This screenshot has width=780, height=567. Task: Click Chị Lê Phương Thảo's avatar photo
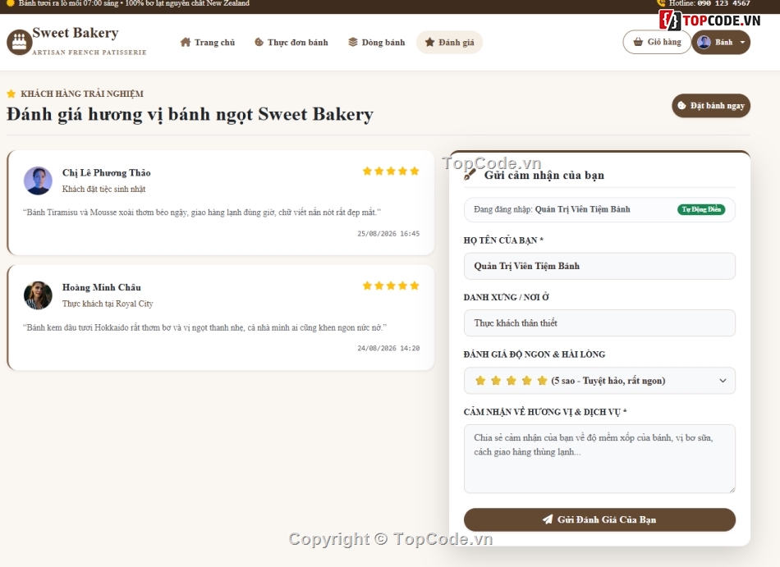(x=38, y=181)
